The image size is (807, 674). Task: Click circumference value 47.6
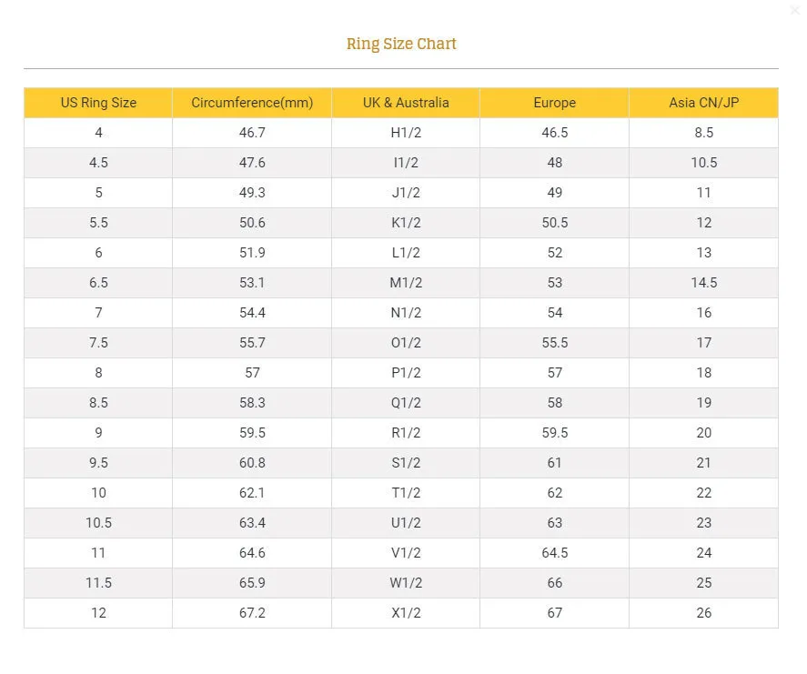coord(252,163)
